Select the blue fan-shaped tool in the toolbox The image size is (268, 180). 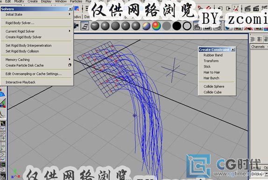[2, 93]
